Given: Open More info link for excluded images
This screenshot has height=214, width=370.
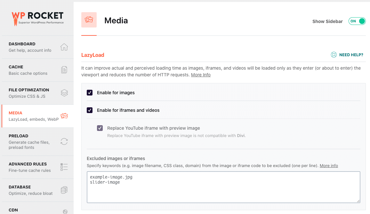Looking at the screenshot, I should click(329, 166).
